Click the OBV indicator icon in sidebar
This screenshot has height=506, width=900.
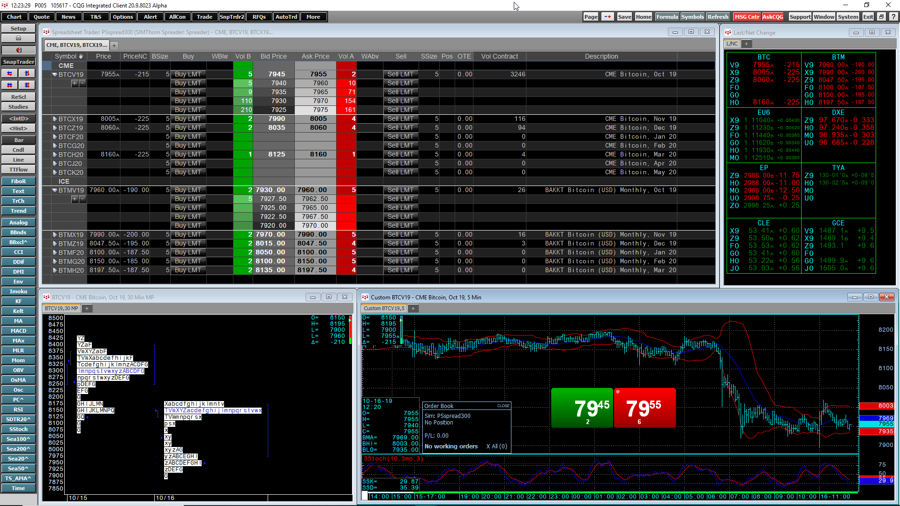point(18,370)
